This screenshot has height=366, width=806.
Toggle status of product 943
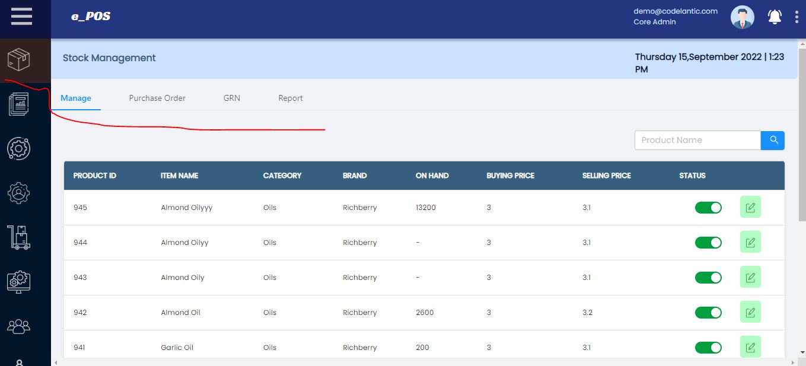[708, 278]
